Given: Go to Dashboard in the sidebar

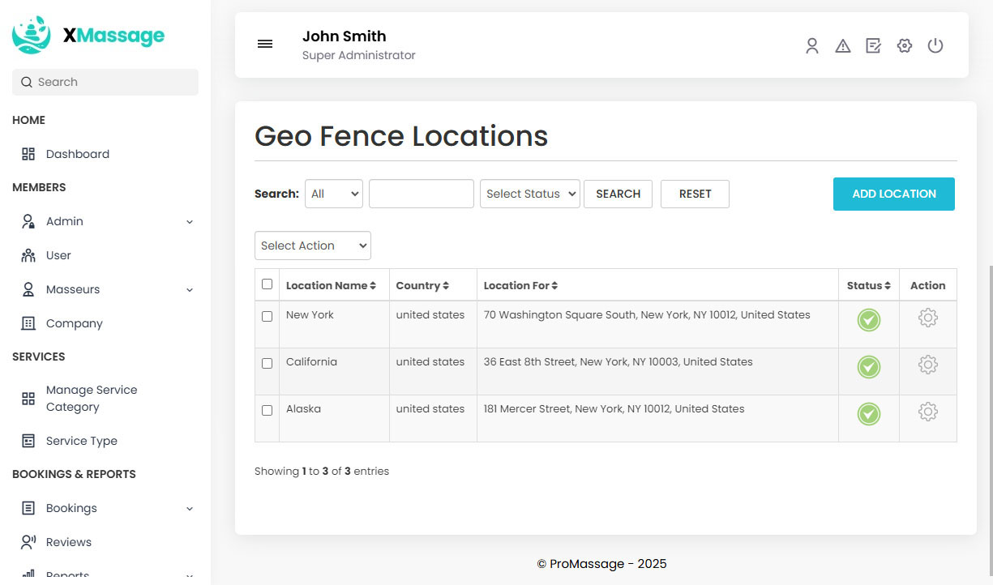Looking at the screenshot, I should point(77,154).
